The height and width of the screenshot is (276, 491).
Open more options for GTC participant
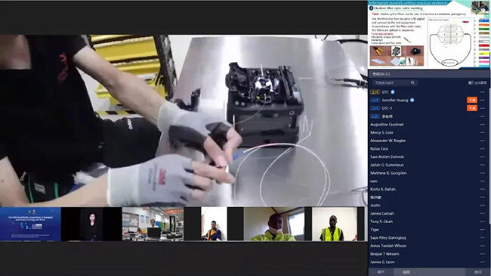tap(482, 92)
